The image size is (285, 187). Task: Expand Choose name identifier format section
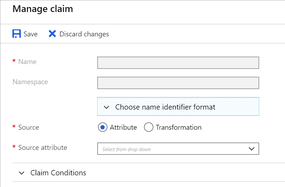178,107
